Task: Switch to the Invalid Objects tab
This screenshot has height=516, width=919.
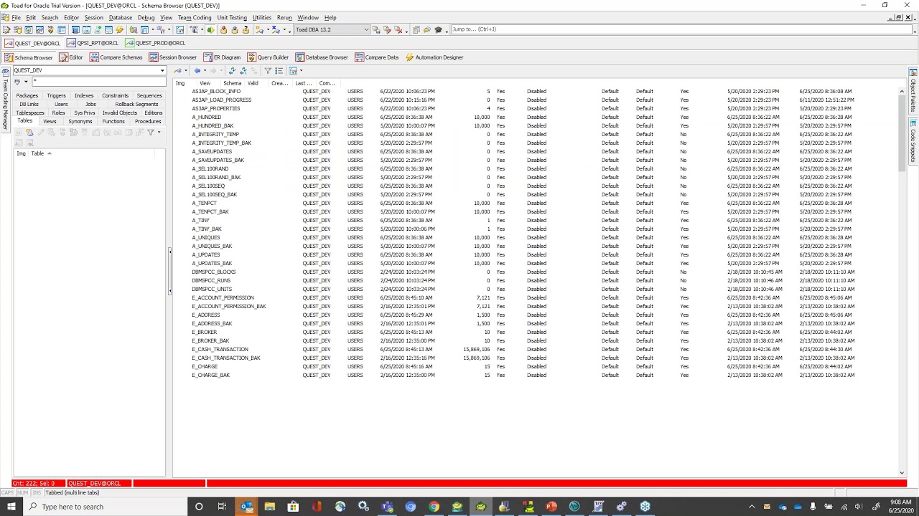Action: (120, 113)
